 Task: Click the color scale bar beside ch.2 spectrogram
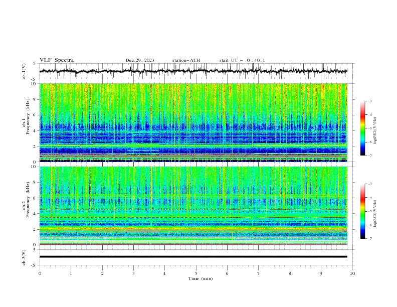click(362, 211)
